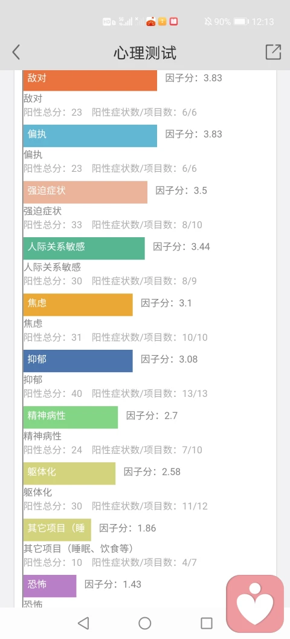Select the orange 敌对 bar

[x=90, y=80]
